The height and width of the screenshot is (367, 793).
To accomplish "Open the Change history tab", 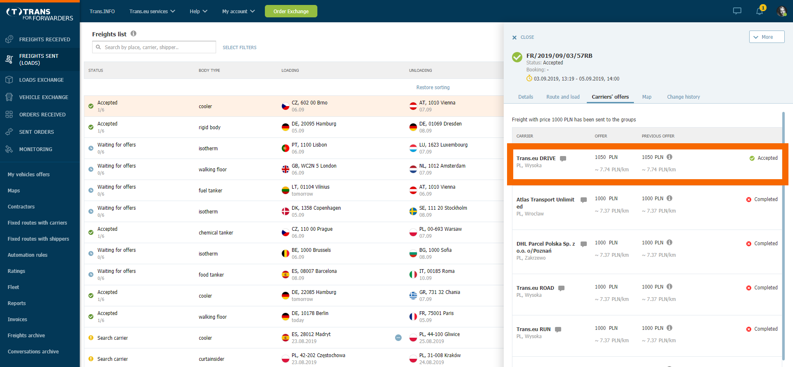I will click(x=683, y=97).
